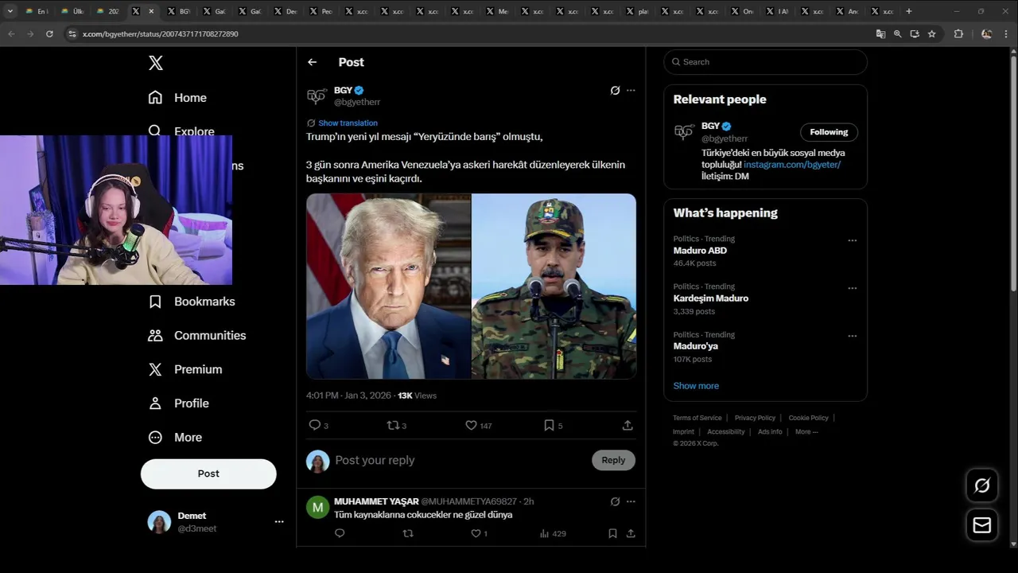The width and height of the screenshot is (1018, 573).
Task: Go to Profile from the sidebar
Action: pos(179,403)
